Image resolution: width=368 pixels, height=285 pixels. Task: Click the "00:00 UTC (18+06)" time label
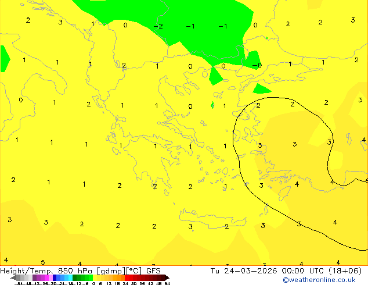click(x=322, y=271)
